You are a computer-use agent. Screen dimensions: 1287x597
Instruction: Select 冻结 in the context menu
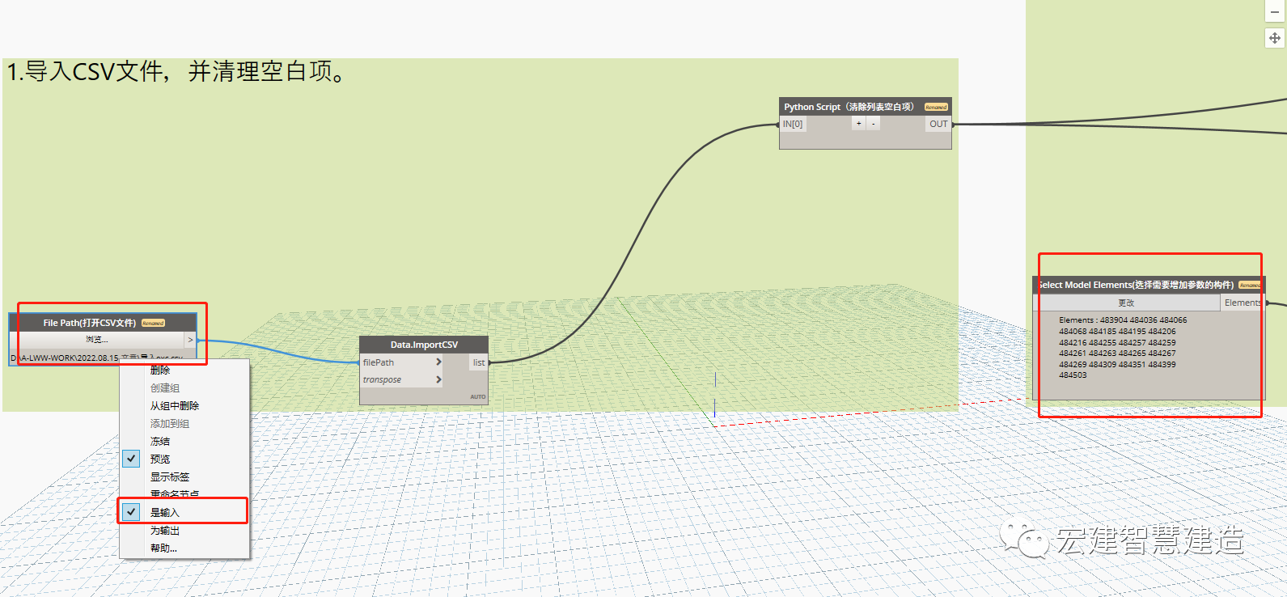[160, 442]
